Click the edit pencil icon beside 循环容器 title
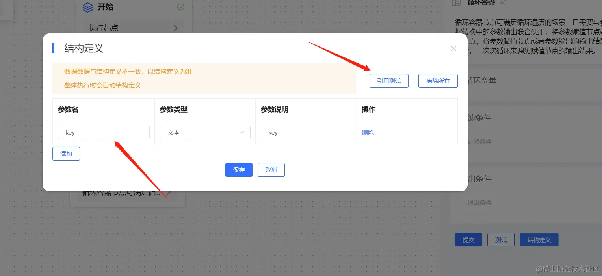The width and height of the screenshot is (602, 276). 503,2
